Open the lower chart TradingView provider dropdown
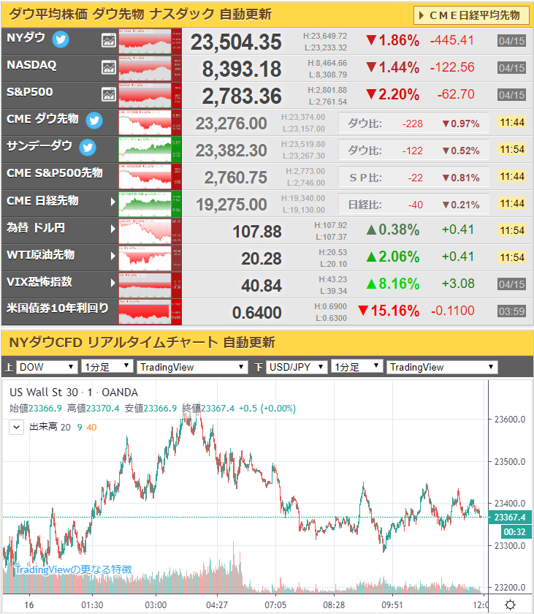Viewport: 534px width, 614px height. [x=442, y=367]
